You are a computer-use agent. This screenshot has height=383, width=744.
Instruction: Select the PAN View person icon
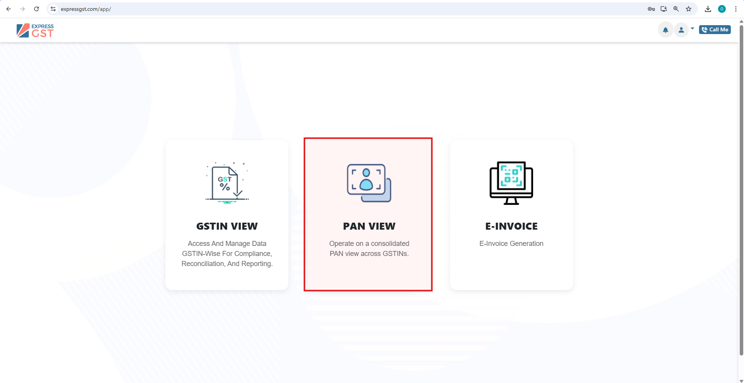369,183
